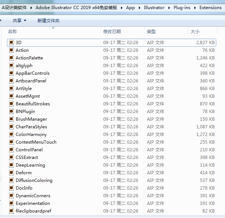
Task: Expand the arrow after Illustrator breadcrumb
Action: (x=169, y=8)
